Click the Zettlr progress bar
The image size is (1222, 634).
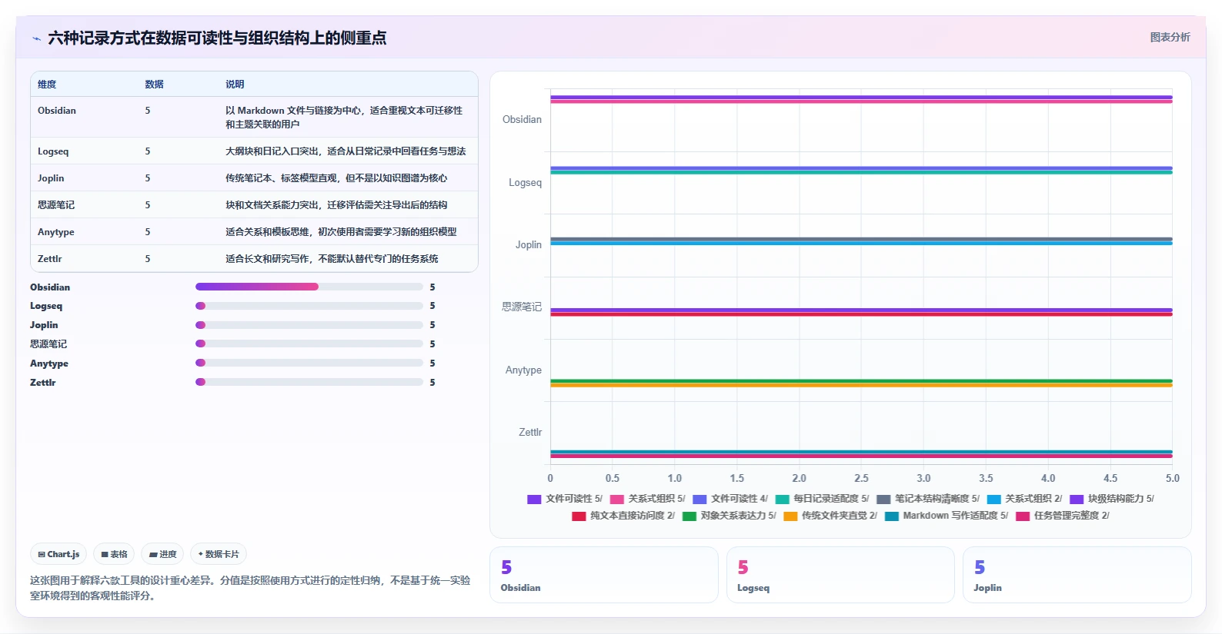tap(309, 382)
